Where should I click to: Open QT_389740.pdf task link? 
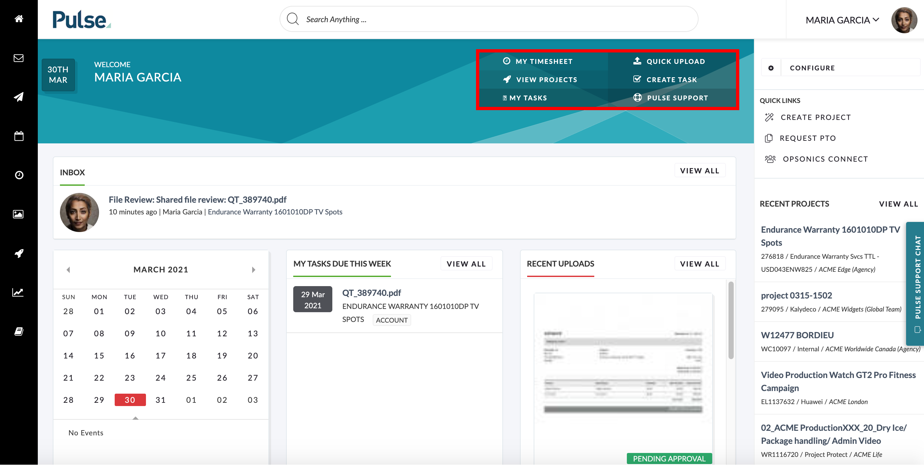(372, 293)
